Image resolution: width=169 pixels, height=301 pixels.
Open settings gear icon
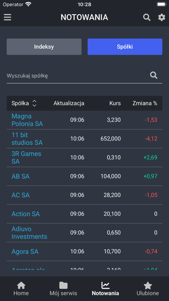(162, 17)
